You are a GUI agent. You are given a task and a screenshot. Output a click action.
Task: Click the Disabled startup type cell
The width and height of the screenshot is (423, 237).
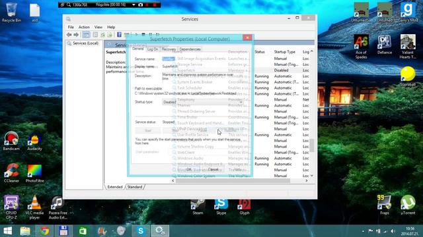point(281,70)
